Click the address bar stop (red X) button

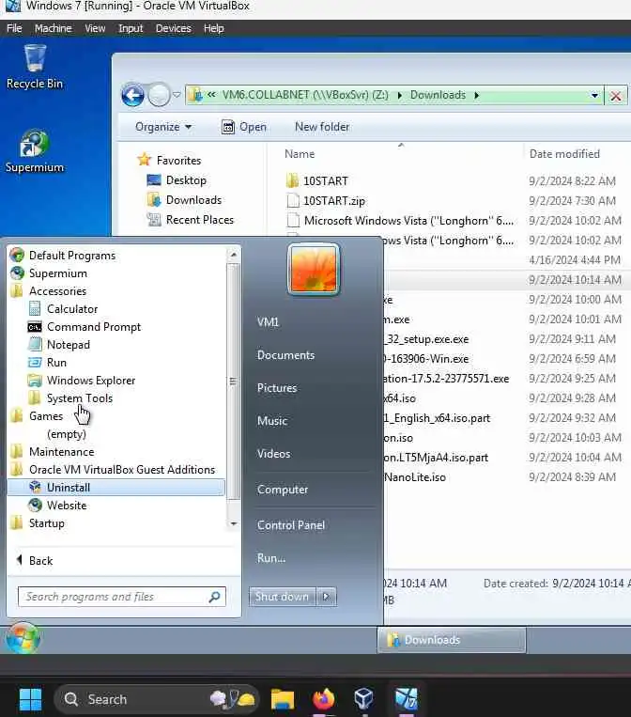[x=615, y=96]
